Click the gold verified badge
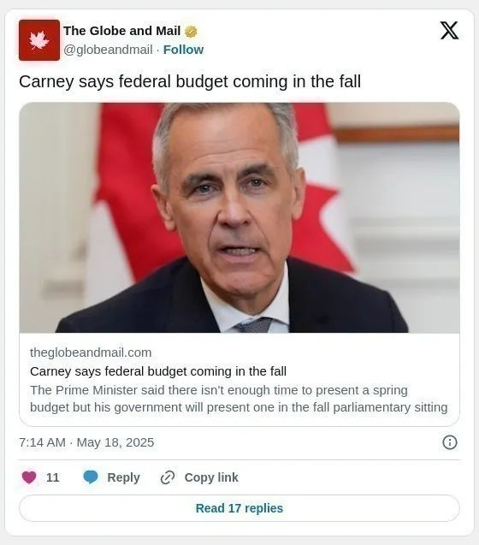479x545 pixels. (191, 32)
